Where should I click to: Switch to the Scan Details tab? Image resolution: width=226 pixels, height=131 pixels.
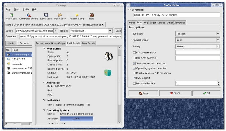[x=88, y=43]
